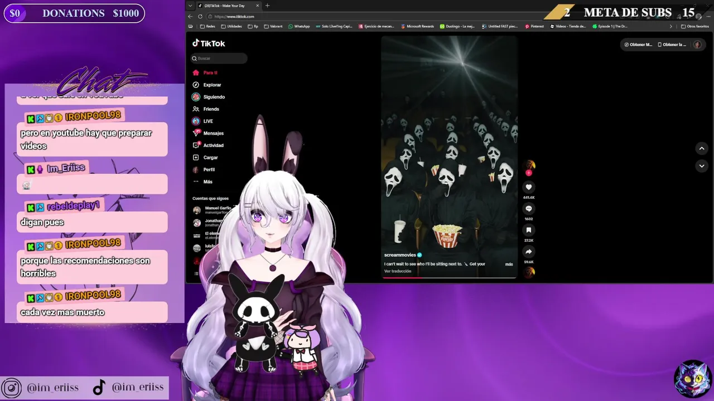Open a new browser tab
Screen dimensions: 714x401
point(267,6)
